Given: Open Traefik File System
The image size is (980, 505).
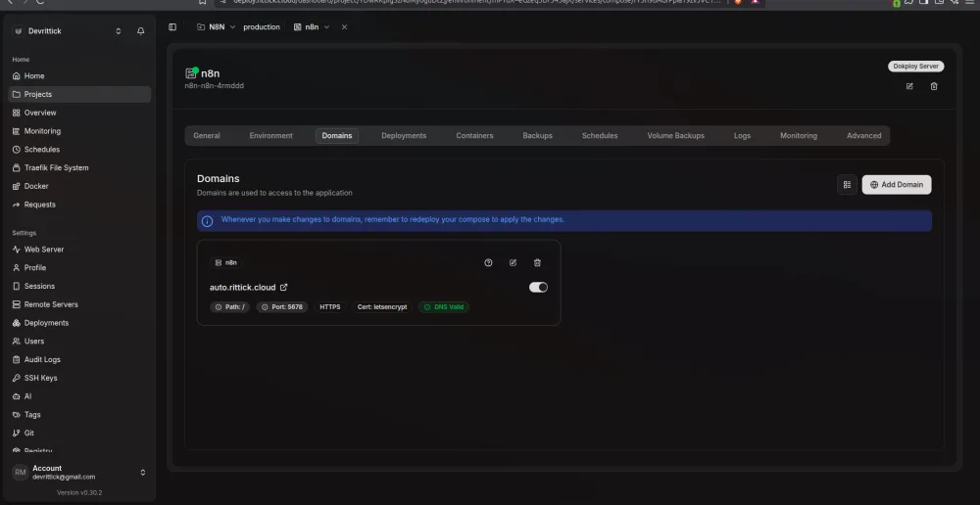Looking at the screenshot, I should (79, 168).
